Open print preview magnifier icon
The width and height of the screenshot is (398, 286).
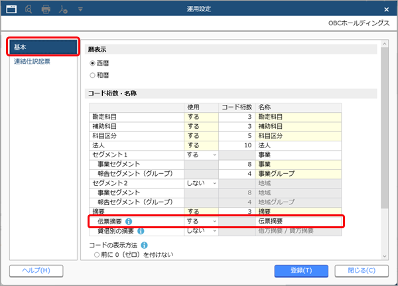click(x=29, y=9)
